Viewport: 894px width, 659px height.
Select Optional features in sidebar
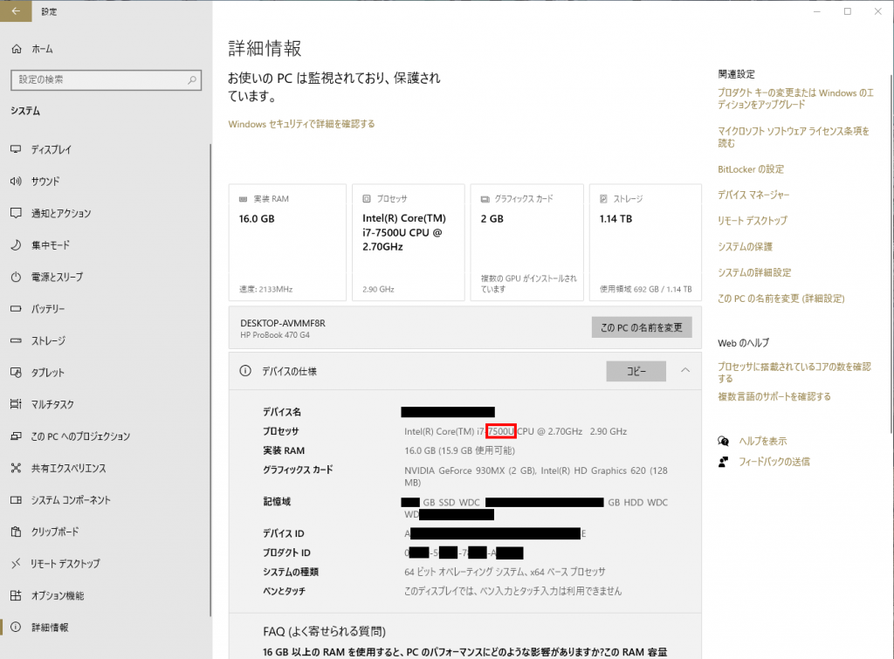click(57, 595)
